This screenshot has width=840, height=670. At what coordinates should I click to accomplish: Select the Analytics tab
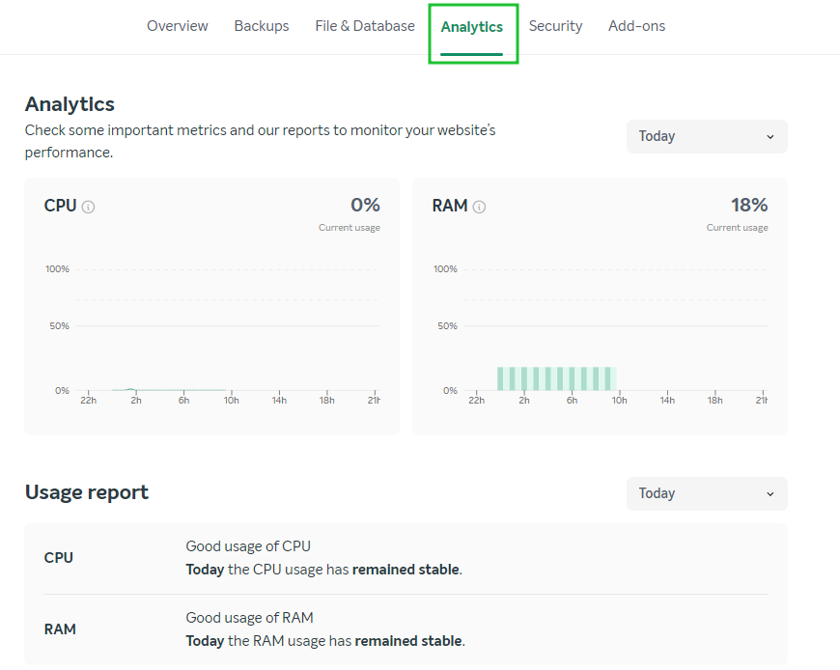(x=472, y=27)
